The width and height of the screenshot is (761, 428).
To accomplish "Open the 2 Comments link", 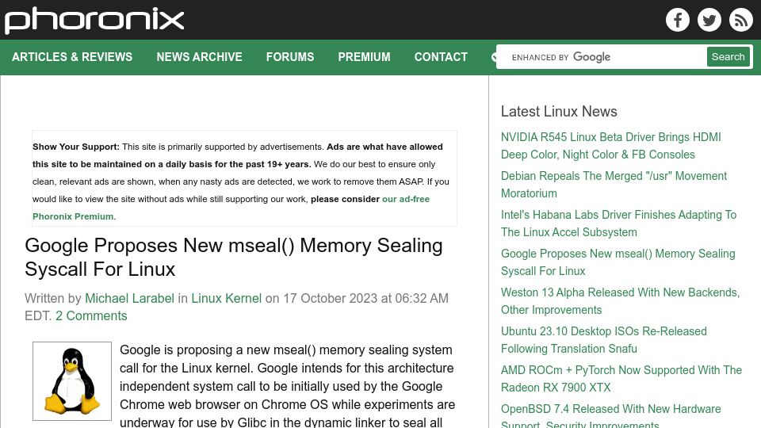I will coord(91,315).
